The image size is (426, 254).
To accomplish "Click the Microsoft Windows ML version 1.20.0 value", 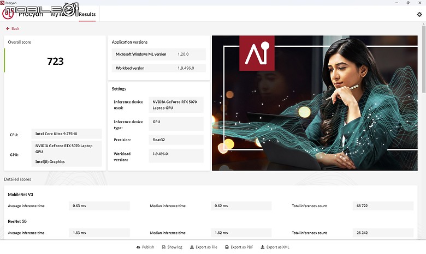I will coord(183,54).
